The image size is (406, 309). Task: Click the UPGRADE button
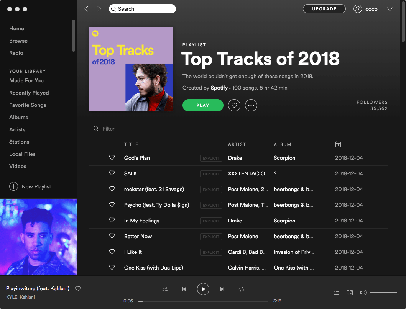click(324, 8)
